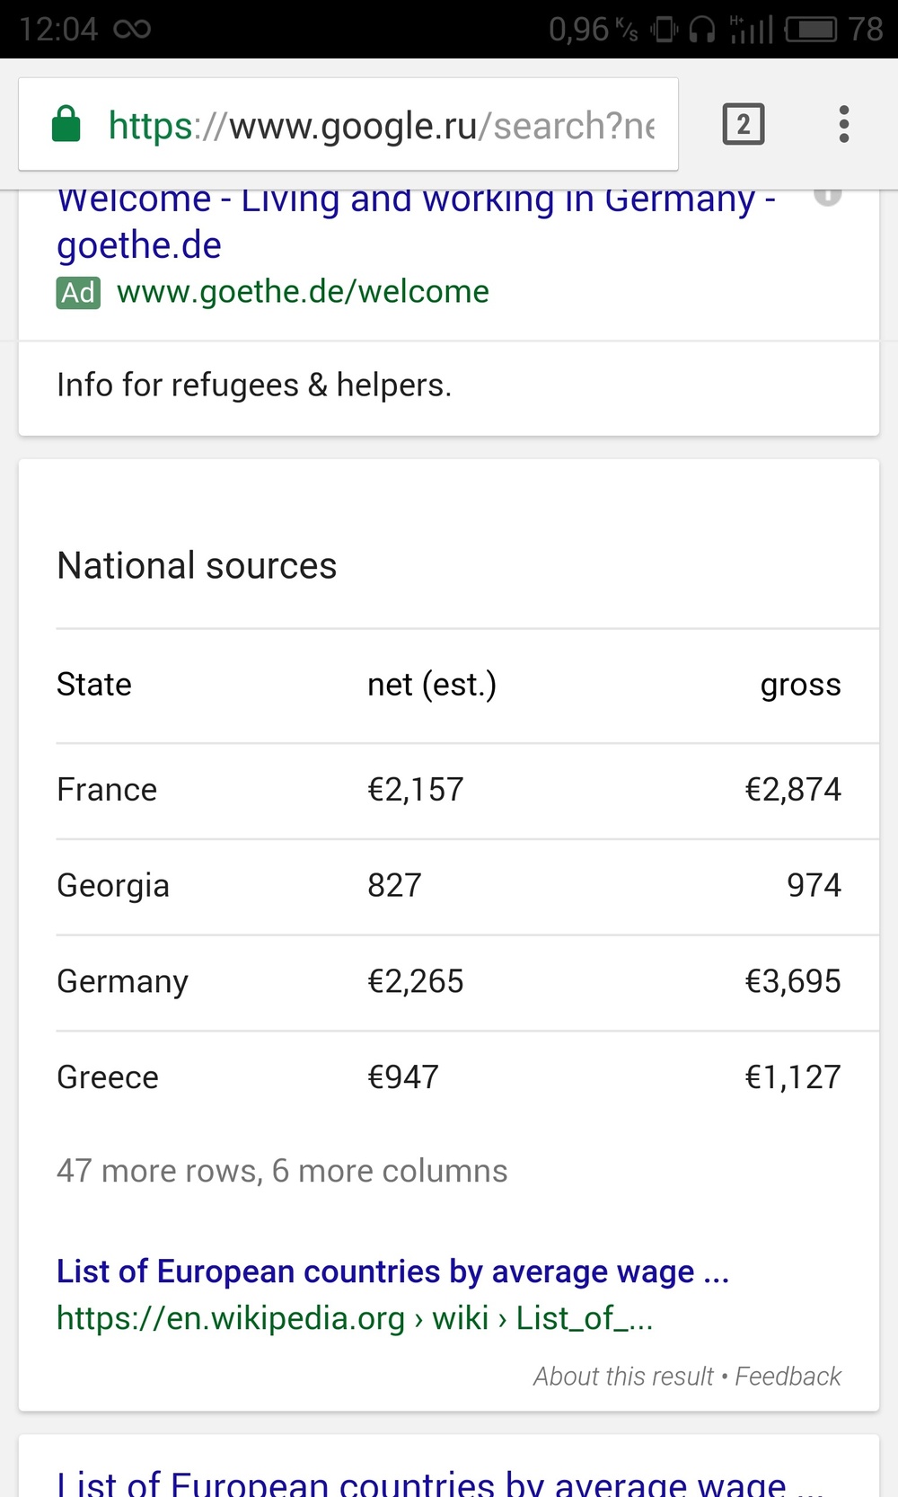Tap the ad info icon beside the goethe.de title
This screenshot has height=1497, width=898.
(827, 195)
